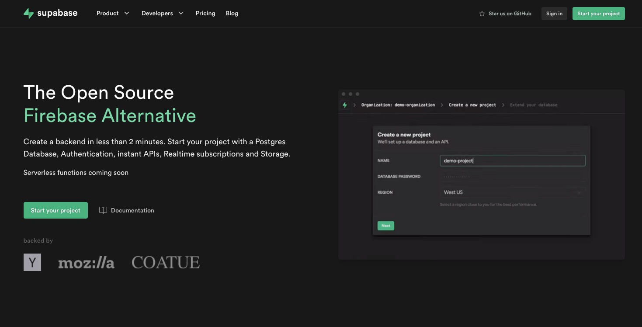Image resolution: width=642 pixels, height=327 pixels.
Task: Open the Blog page
Action: click(232, 14)
